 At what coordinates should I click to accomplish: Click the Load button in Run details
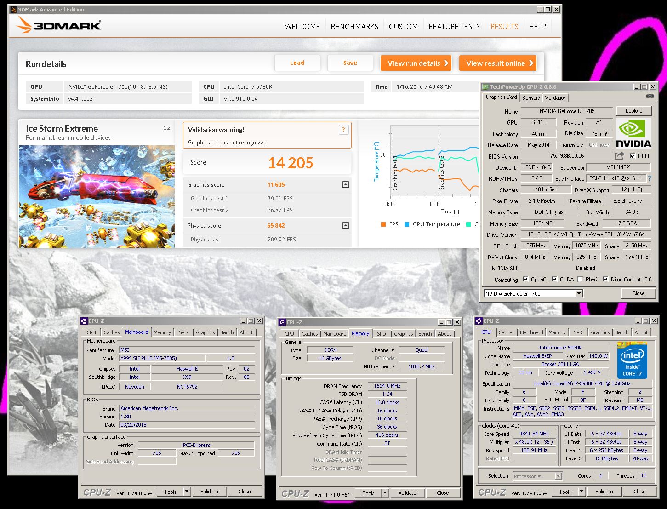coord(297,63)
